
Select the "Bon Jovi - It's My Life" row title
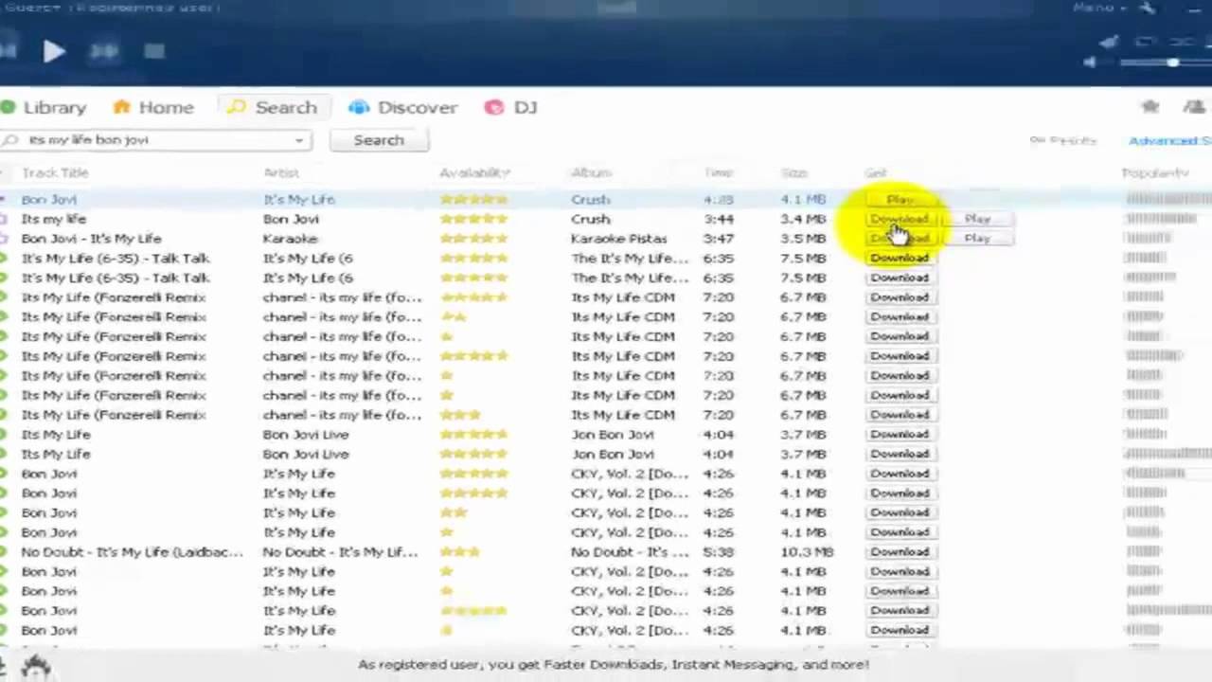(x=92, y=239)
